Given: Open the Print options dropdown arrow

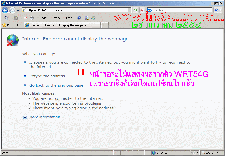Looking at the screenshot, I should [36, 18].
